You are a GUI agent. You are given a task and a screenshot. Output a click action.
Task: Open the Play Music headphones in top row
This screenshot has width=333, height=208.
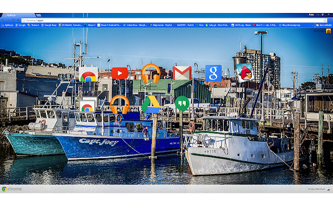[151, 73]
